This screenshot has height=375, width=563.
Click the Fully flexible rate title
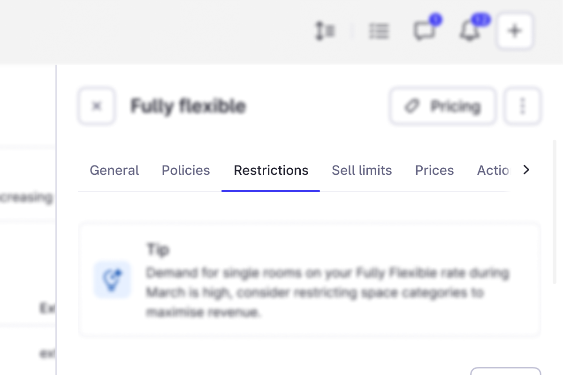[188, 106]
